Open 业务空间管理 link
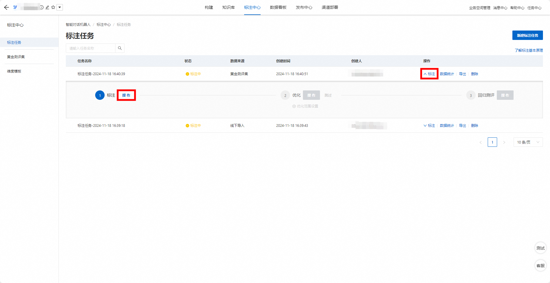The width and height of the screenshot is (550, 283). (x=480, y=8)
